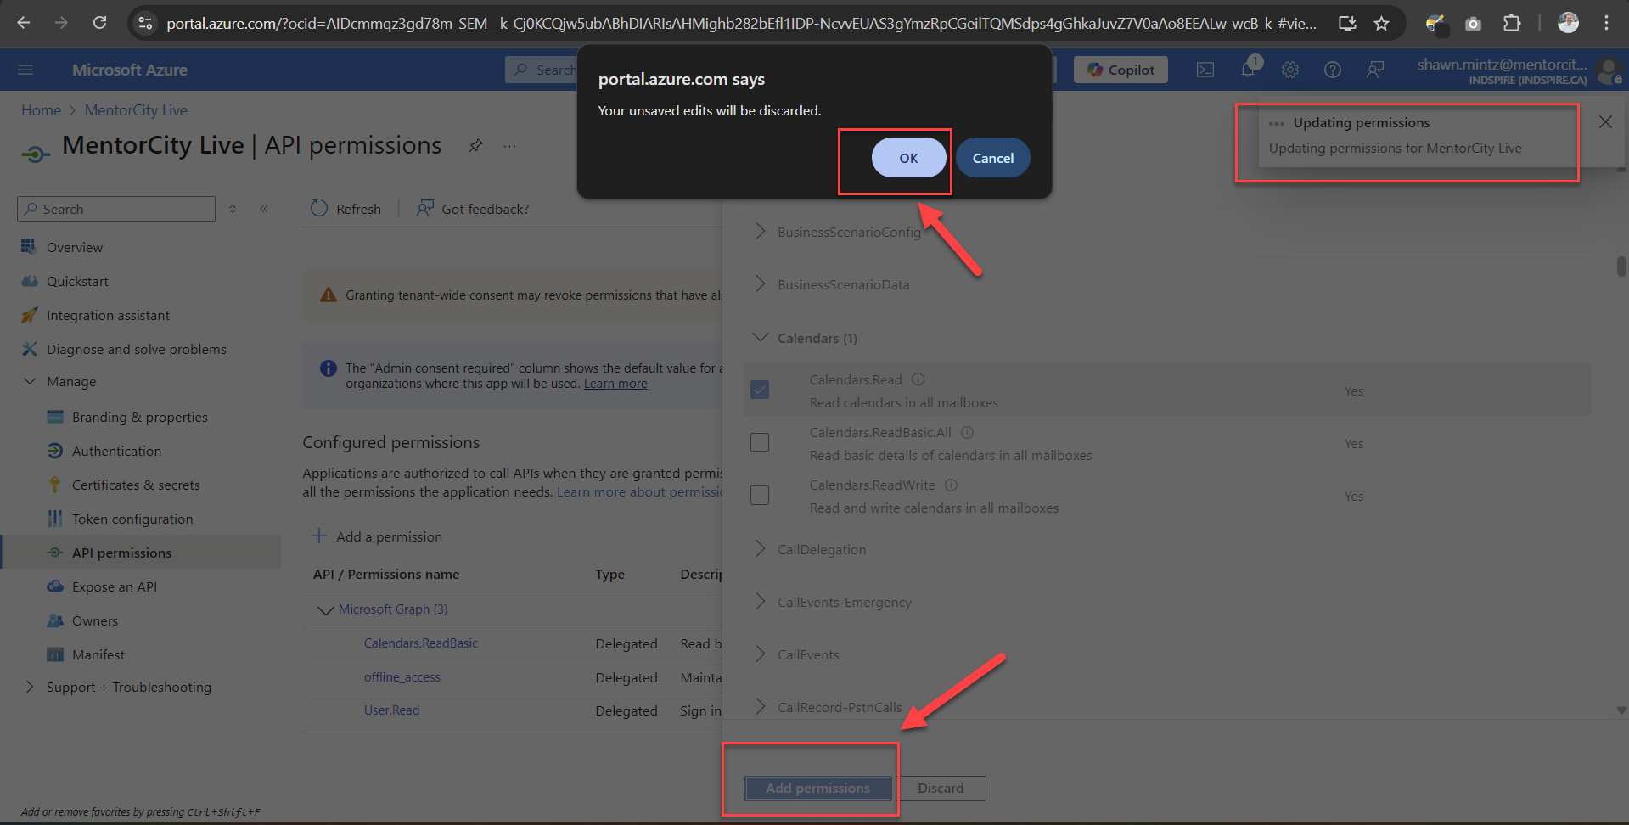This screenshot has height=825, width=1629.
Task: Click info icon next to Calendars.ReadWrite
Action: click(x=951, y=485)
